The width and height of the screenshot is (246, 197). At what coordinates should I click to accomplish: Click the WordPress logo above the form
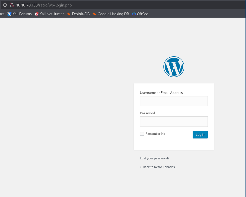point(174,67)
